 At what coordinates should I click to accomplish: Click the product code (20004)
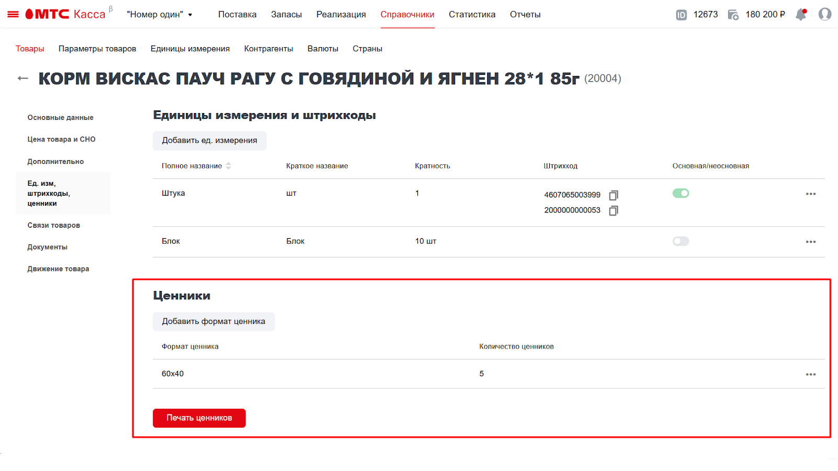(x=602, y=78)
